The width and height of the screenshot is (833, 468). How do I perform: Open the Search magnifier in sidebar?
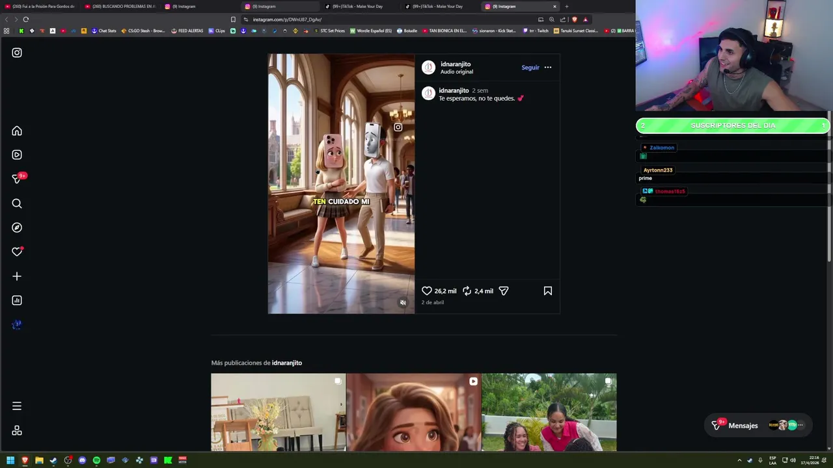point(17,203)
